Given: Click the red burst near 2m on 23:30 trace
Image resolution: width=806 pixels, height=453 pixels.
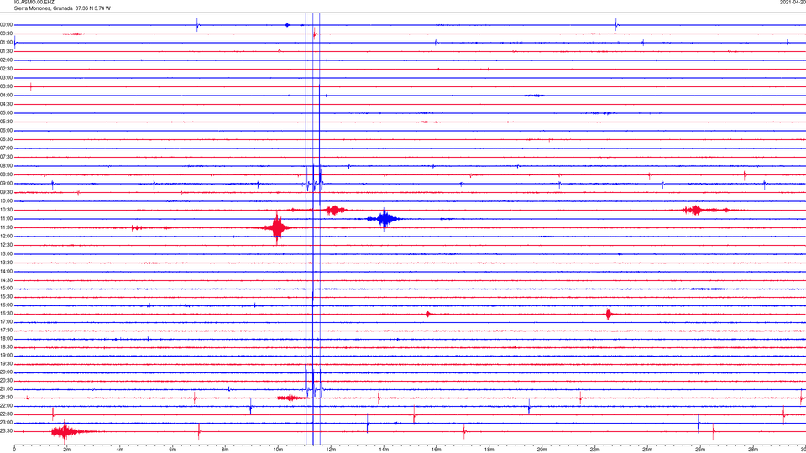Looking at the screenshot, I should 65,431.
